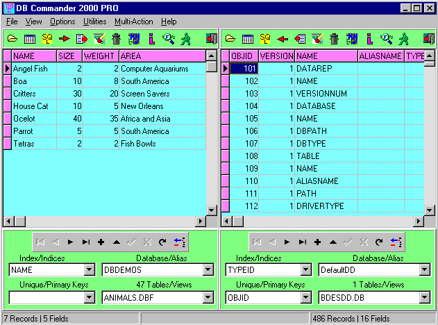This screenshot has height=325, width=438.
Task: Click edit triangle in right navigator
Action: pyautogui.click(x=333, y=242)
